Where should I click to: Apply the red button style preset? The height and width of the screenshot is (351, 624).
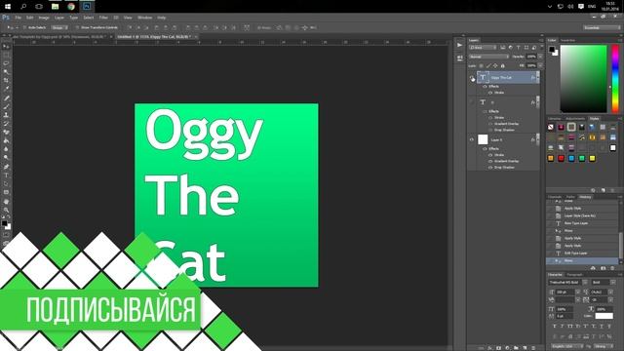click(561, 158)
